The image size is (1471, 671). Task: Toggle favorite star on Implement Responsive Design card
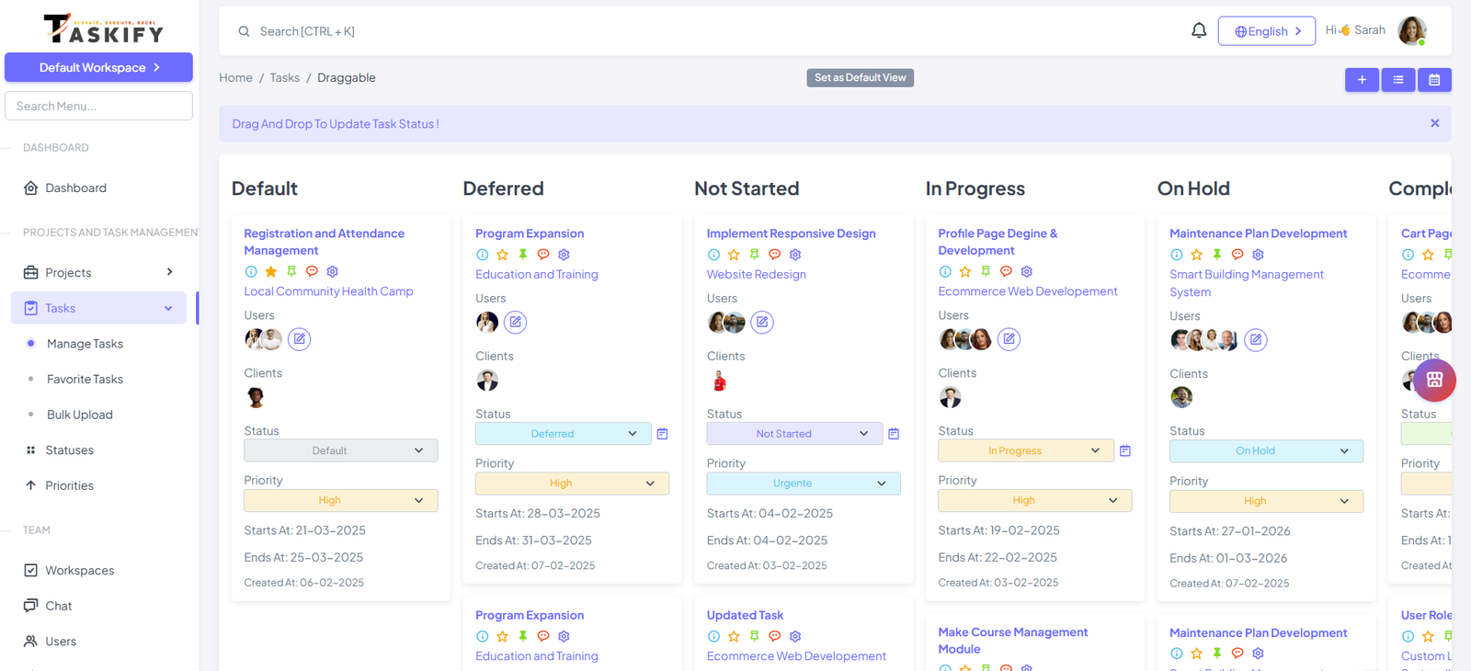point(734,255)
